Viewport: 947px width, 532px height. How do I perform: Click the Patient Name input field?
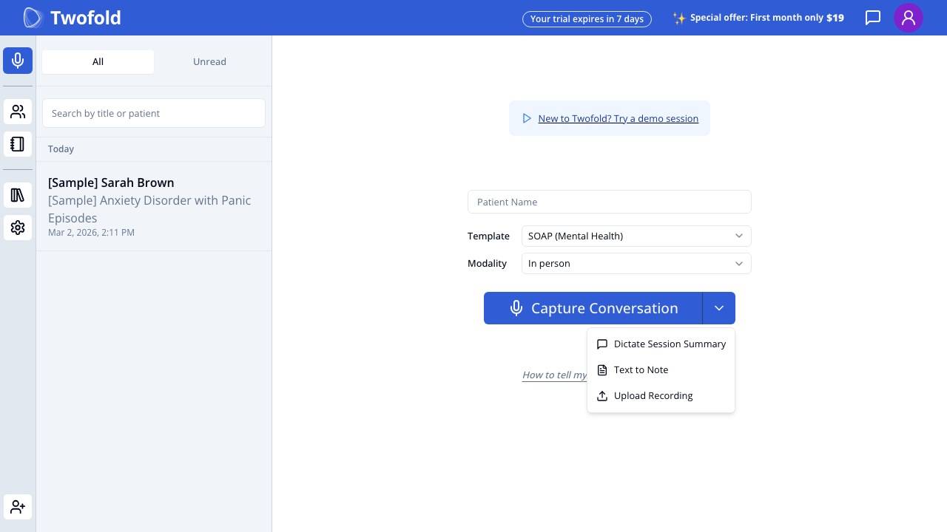point(609,202)
